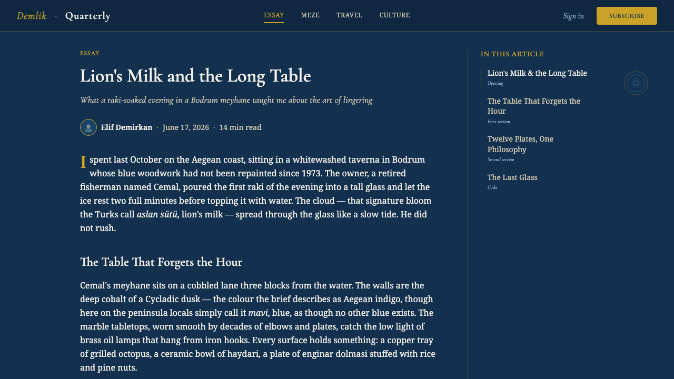
Task: Click Elif Demirkan's author avatar icon
Action: (88, 127)
